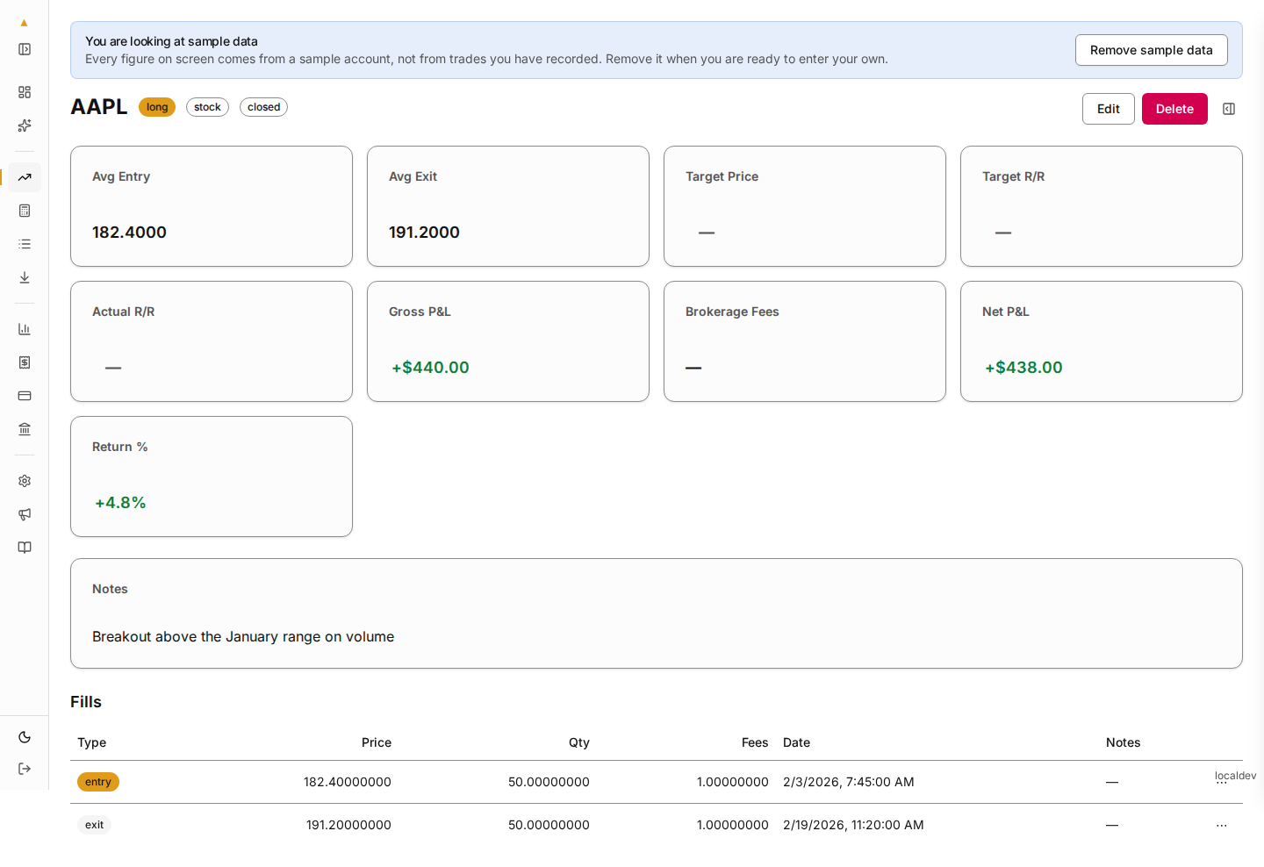Screen dimensions: 1264x867
Task: Open the calculator icon in sidebar
Action: 25,211
